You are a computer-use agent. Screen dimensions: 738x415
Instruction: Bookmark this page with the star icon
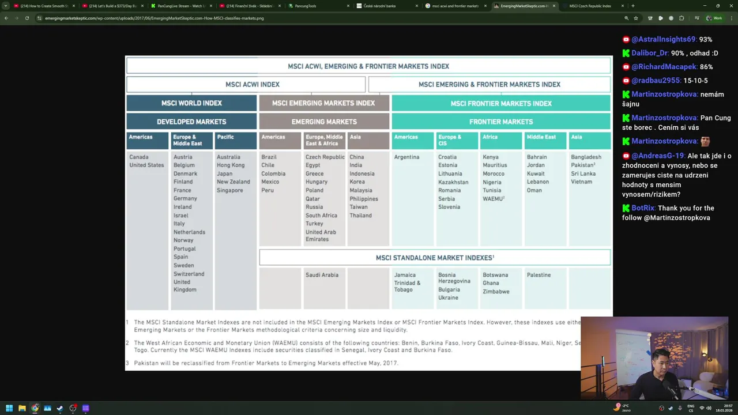[636, 18]
